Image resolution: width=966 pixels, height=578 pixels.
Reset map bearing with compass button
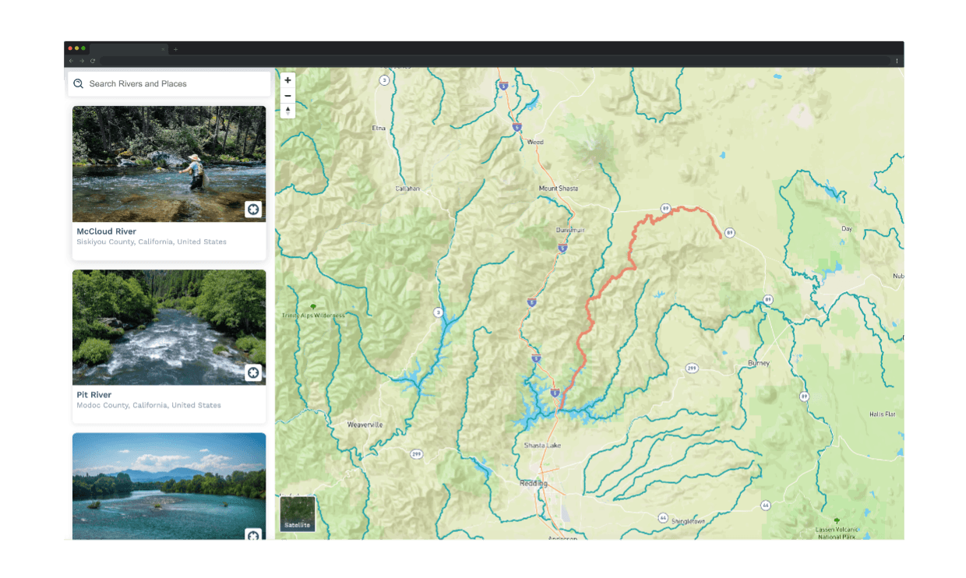(x=287, y=111)
